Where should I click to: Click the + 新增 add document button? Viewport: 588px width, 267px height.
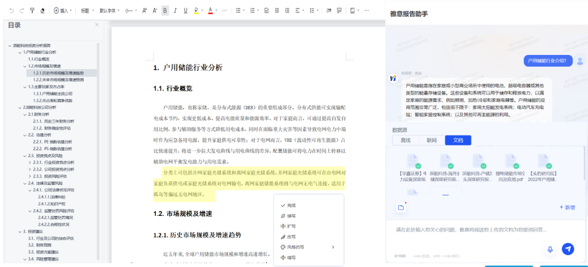(x=567, y=207)
